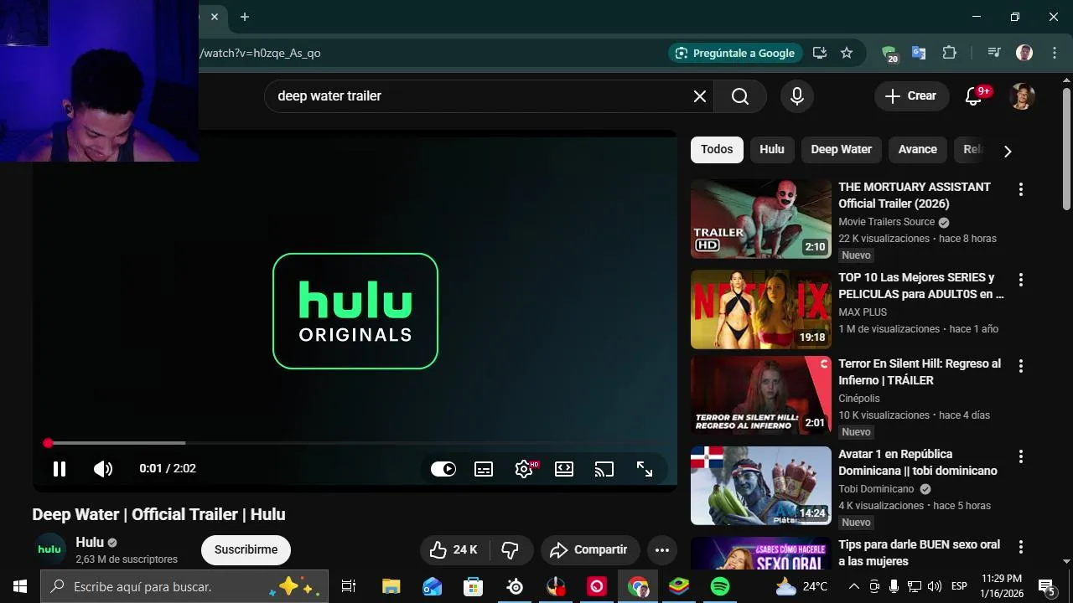Open Chrome media controls icon
This screenshot has height=603, width=1073.
[x=994, y=53]
